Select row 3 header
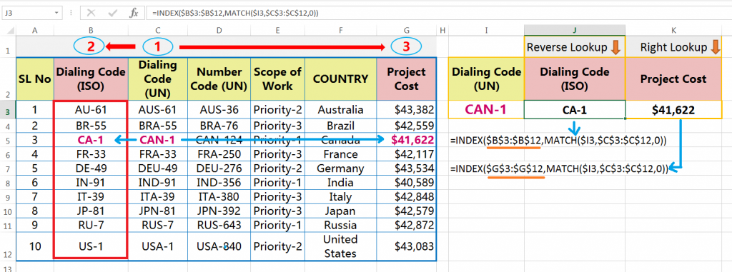 point(8,110)
